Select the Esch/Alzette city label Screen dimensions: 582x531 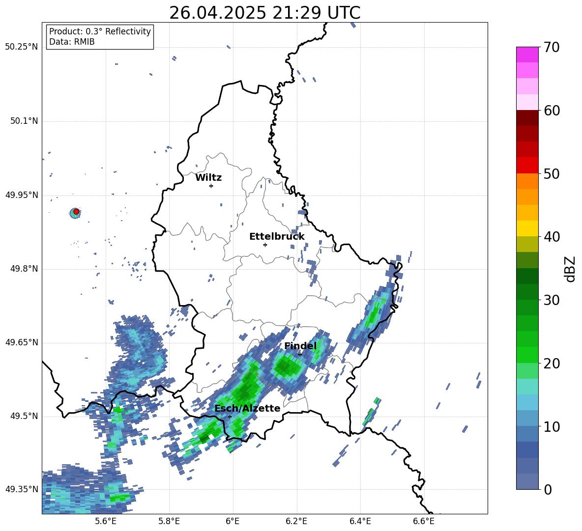tap(247, 408)
